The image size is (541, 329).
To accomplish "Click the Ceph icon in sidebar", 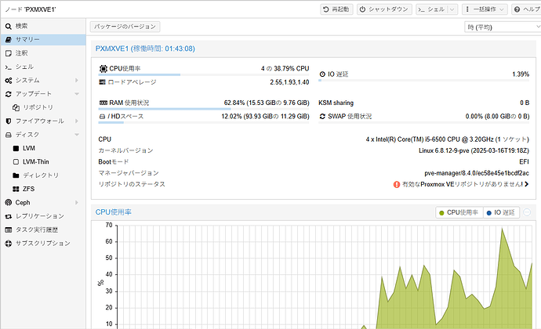I will [x=8, y=202].
